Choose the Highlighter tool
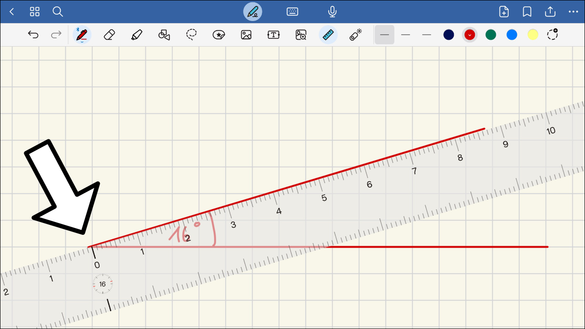The width and height of the screenshot is (585, 329). coord(136,35)
